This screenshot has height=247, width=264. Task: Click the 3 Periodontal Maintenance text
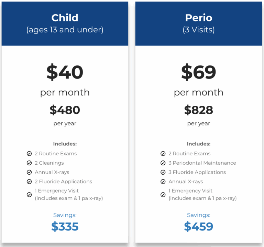tap(202, 163)
